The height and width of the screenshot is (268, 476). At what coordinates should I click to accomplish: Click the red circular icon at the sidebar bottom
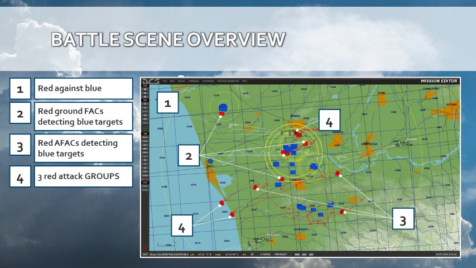click(x=145, y=247)
